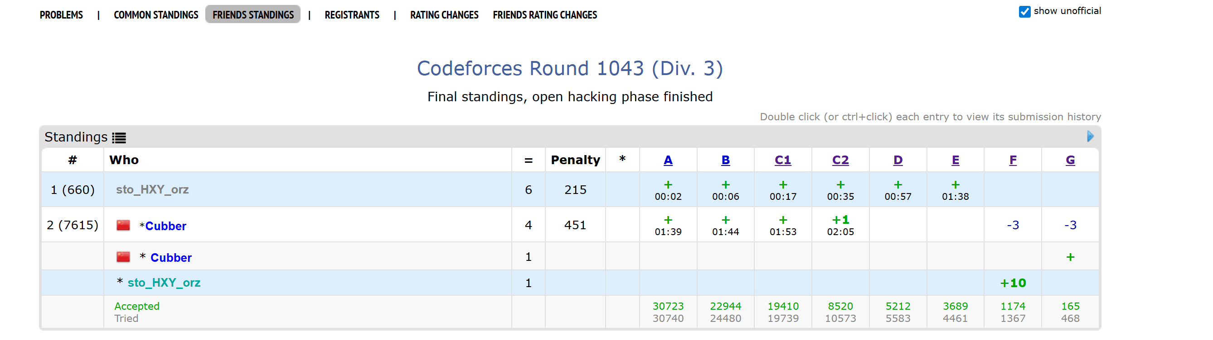1213x340 pixels.
Task: Click accepted count 1174 for problem F
Action: click(x=1012, y=306)
